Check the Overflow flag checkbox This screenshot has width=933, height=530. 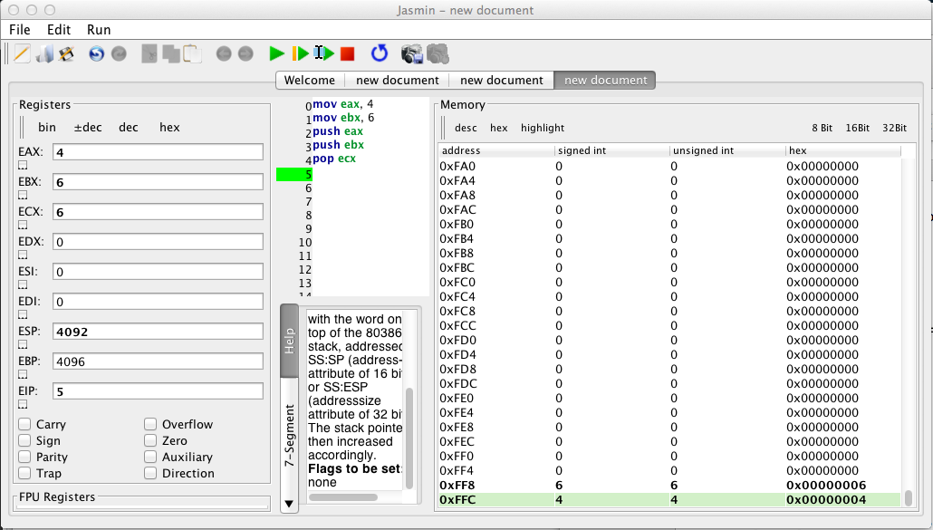coord(150,424)
